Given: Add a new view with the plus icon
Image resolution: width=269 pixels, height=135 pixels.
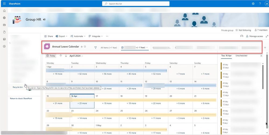Looking at the screenshot, I should pos(265,48).
